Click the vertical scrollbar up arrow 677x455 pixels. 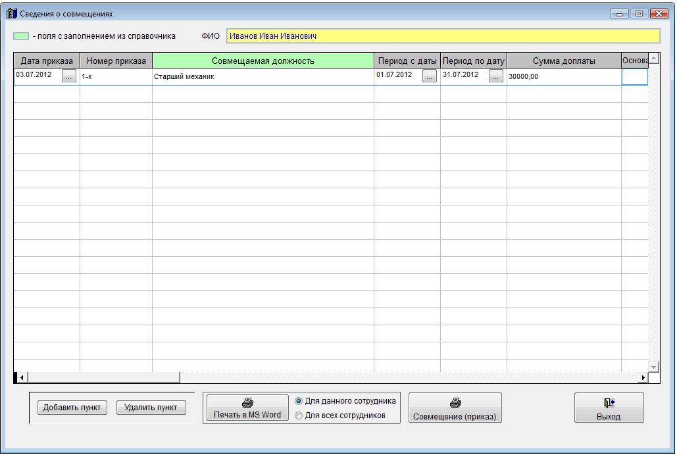click(x=654, y=59)
